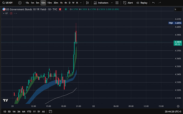The image size is (183, 114).
Task: Select the 5m timeframe
Action: pyautogui.click(x=37, y=3)
